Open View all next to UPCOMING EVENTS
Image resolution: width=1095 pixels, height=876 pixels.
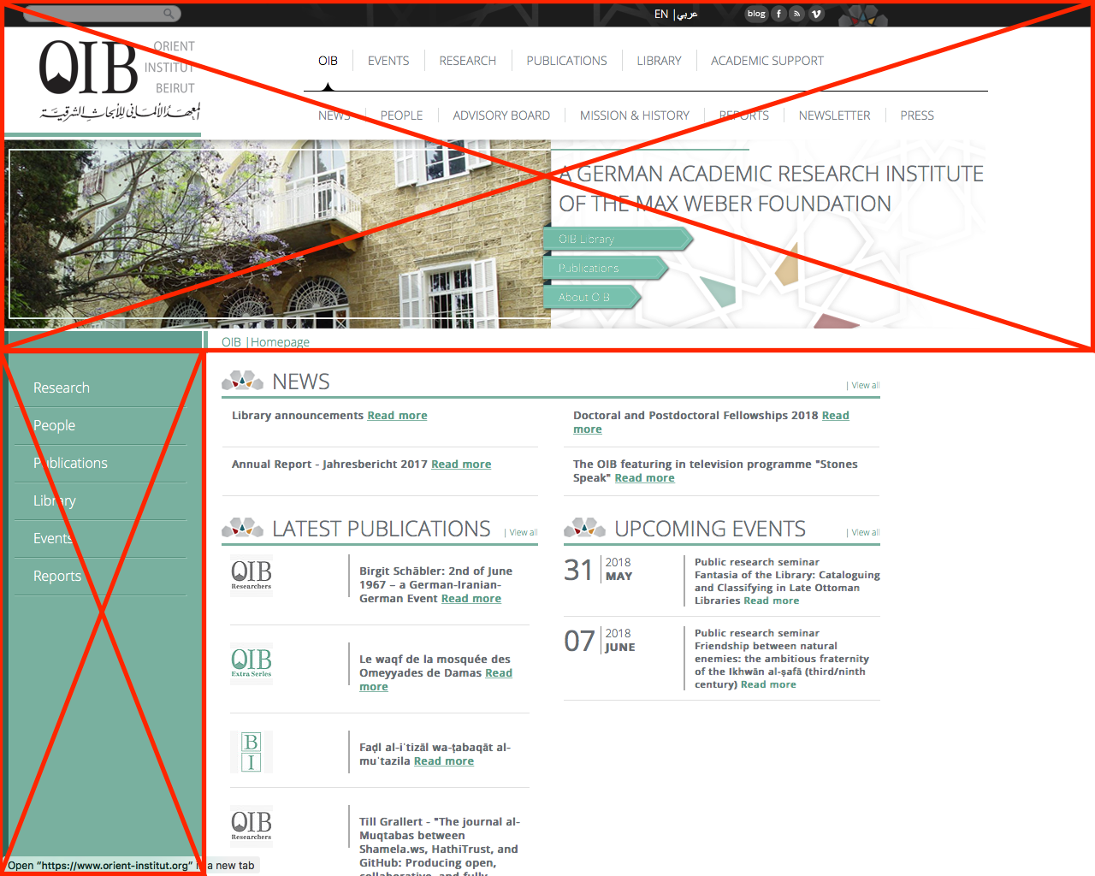[x=864, y=532]
